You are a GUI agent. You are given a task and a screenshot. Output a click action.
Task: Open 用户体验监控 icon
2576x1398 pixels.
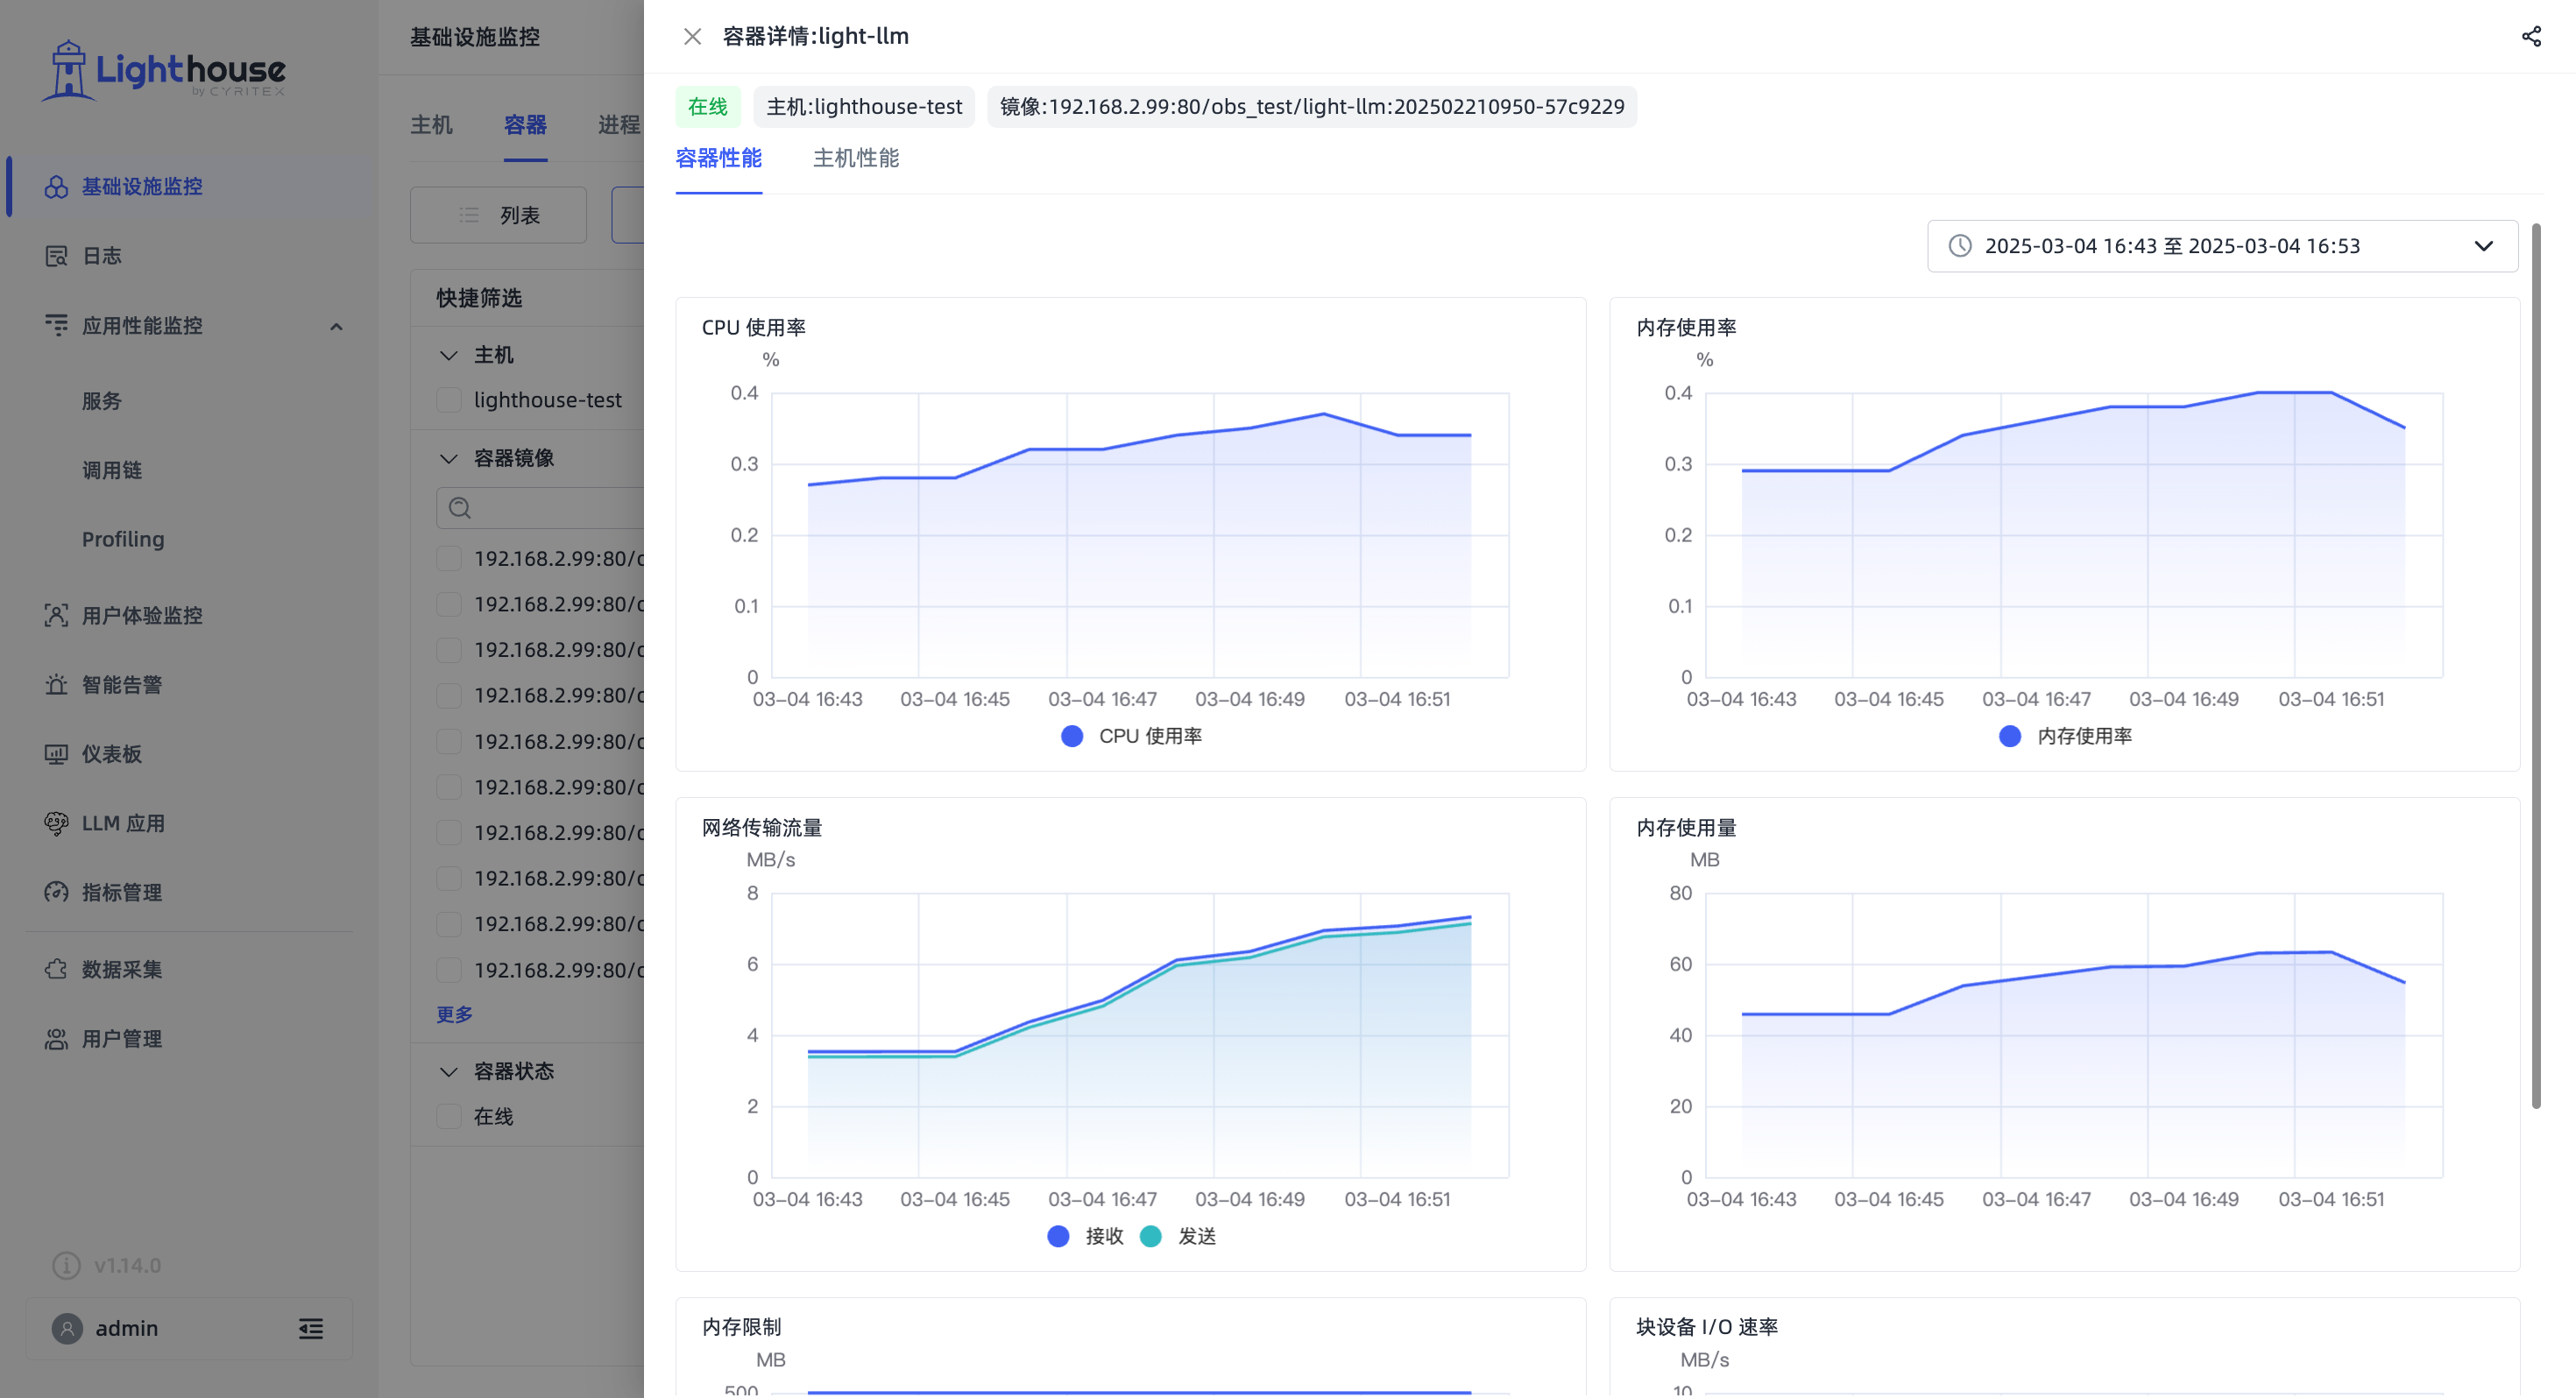pyautogui.click(x=56, y=615)
